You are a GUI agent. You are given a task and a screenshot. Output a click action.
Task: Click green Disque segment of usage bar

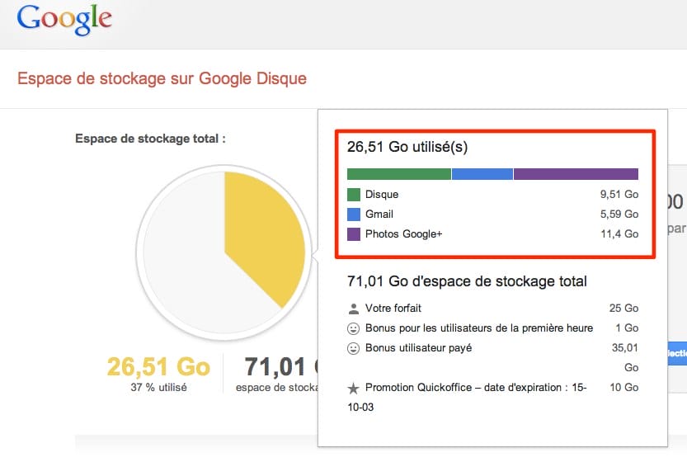click(x=398, y=174)
